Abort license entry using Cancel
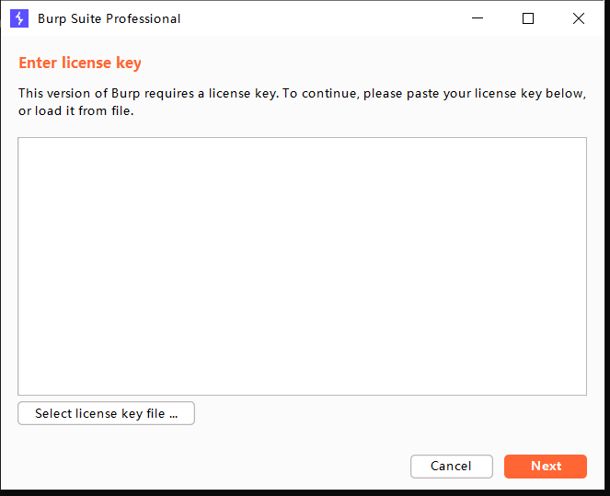The image size is (610, 496). (x=451, y=467)
